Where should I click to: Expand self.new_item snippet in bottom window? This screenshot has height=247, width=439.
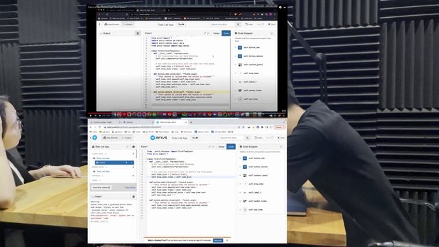pos(240,209)
